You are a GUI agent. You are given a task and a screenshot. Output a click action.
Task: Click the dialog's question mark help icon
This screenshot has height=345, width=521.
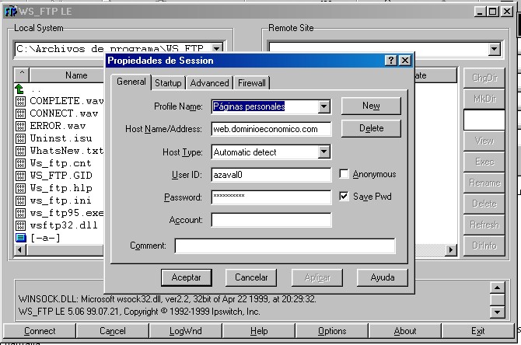[x=390, y=61]
